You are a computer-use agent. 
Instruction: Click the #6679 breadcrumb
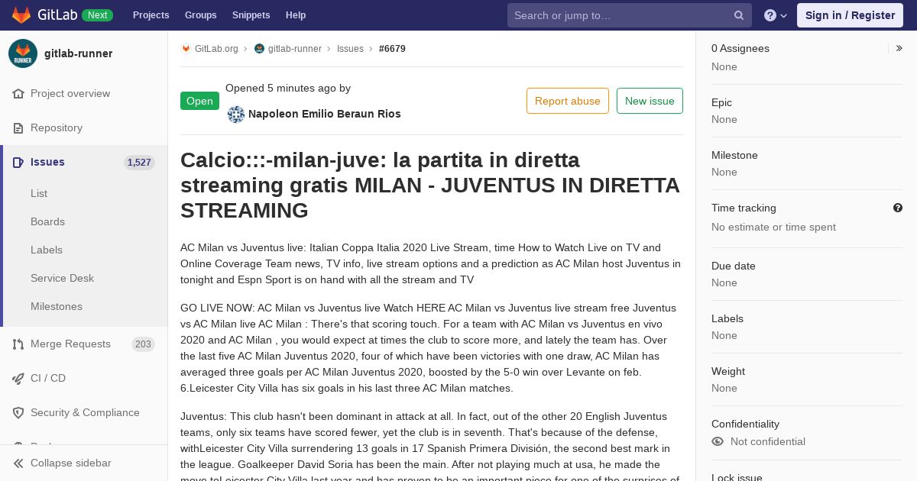(392, 48)
